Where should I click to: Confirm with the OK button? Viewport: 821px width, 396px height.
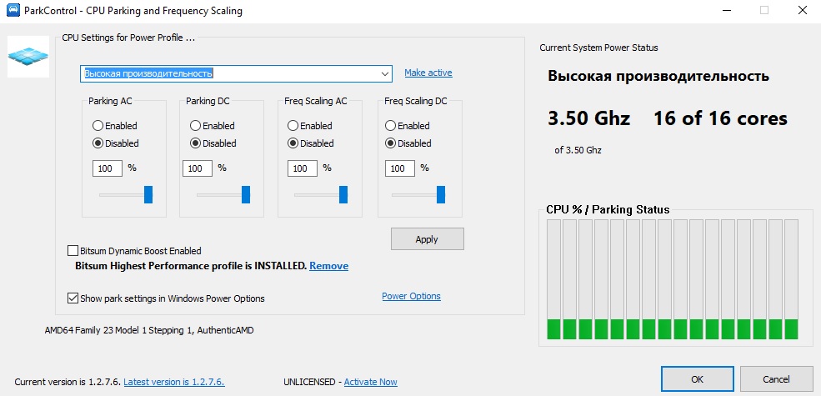[x=698, y=379]
